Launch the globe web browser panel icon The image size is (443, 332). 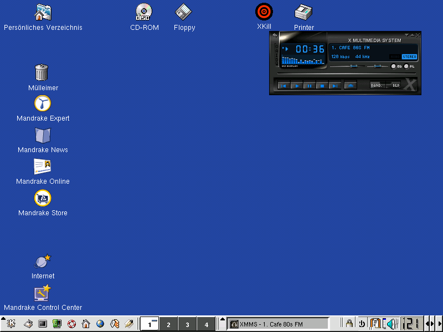(100, 324)
